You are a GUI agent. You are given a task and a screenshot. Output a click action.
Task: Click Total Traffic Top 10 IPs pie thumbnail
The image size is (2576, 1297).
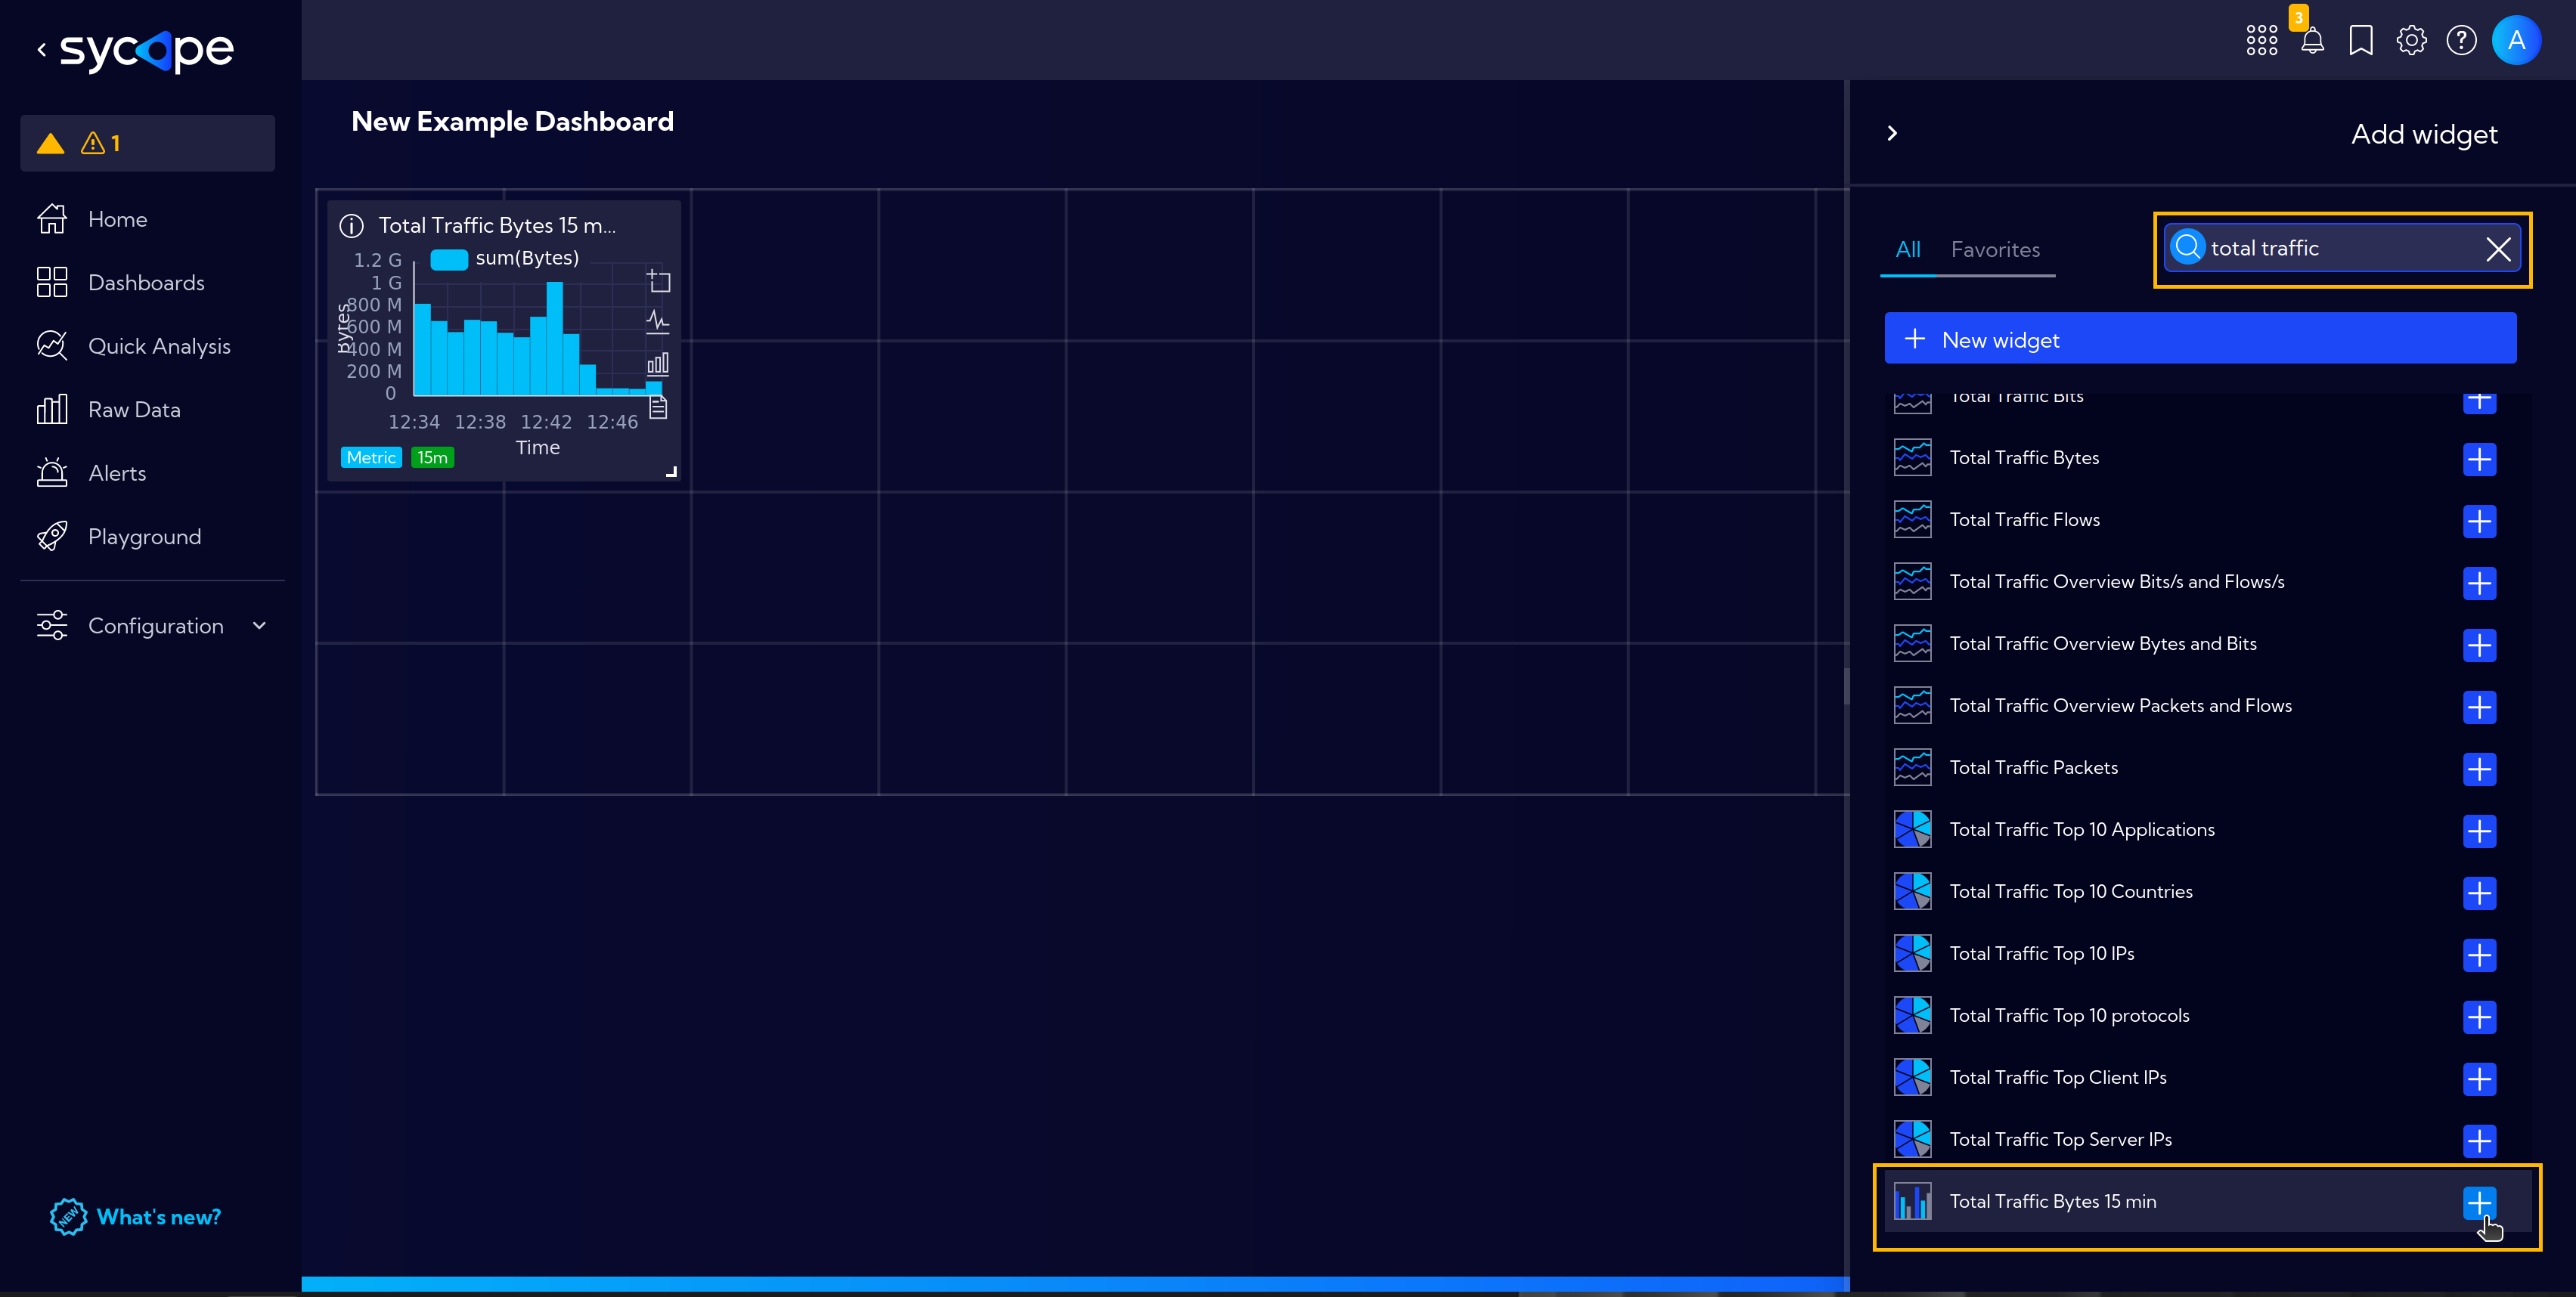tap(1912, 954)
